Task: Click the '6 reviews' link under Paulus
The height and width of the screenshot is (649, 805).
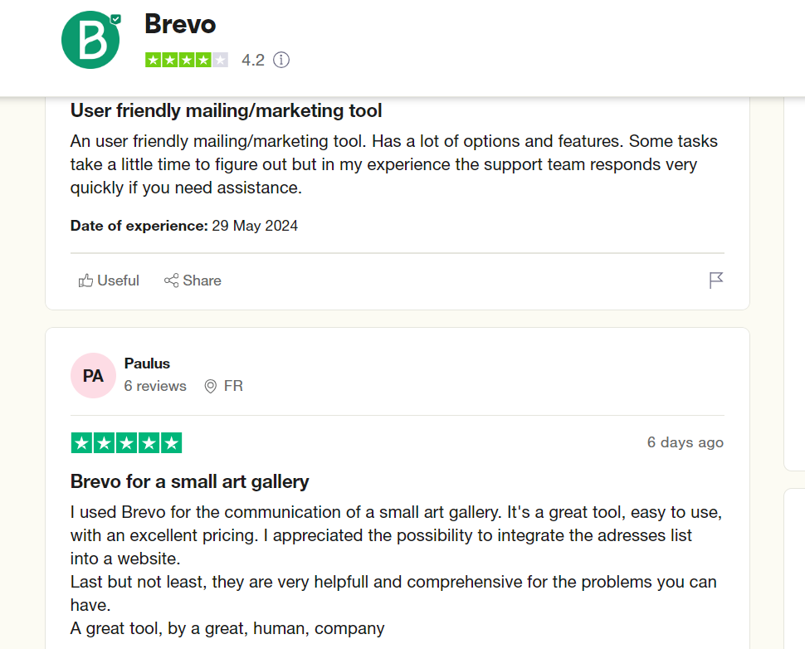Action: point(155,385)
